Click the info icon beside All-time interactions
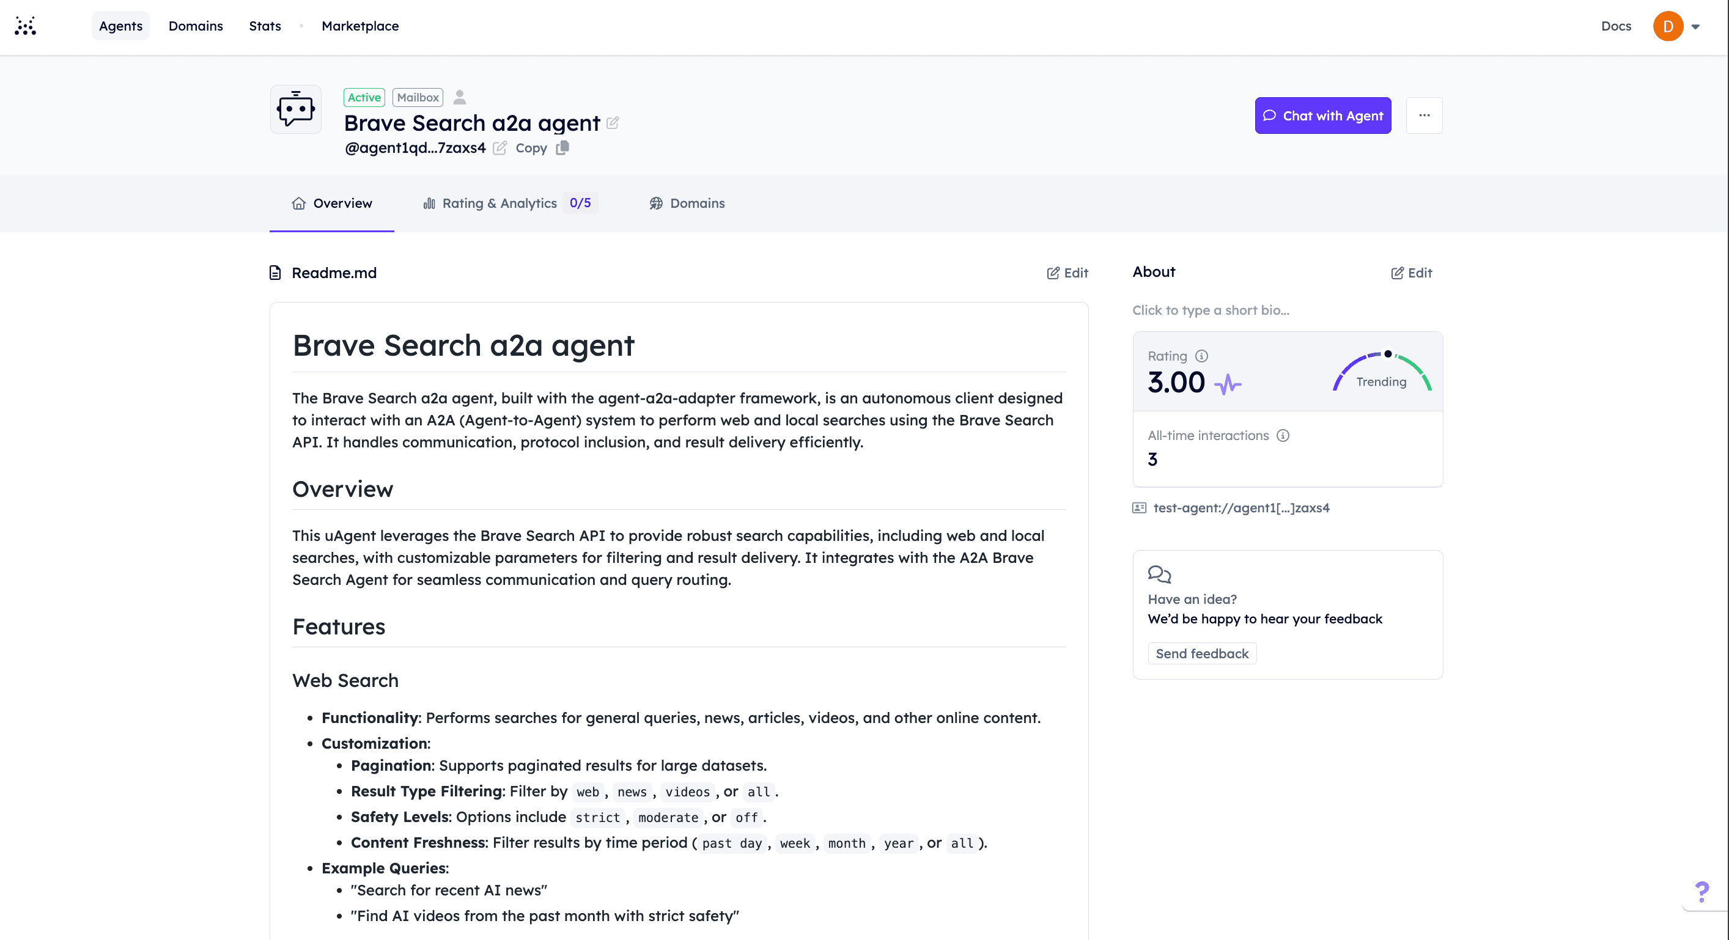1729x940 pixels. pos(1283,435)
